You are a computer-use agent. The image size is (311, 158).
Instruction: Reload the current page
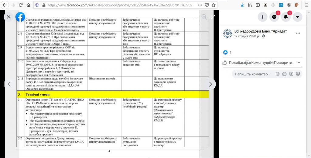[x=21, y=5]
